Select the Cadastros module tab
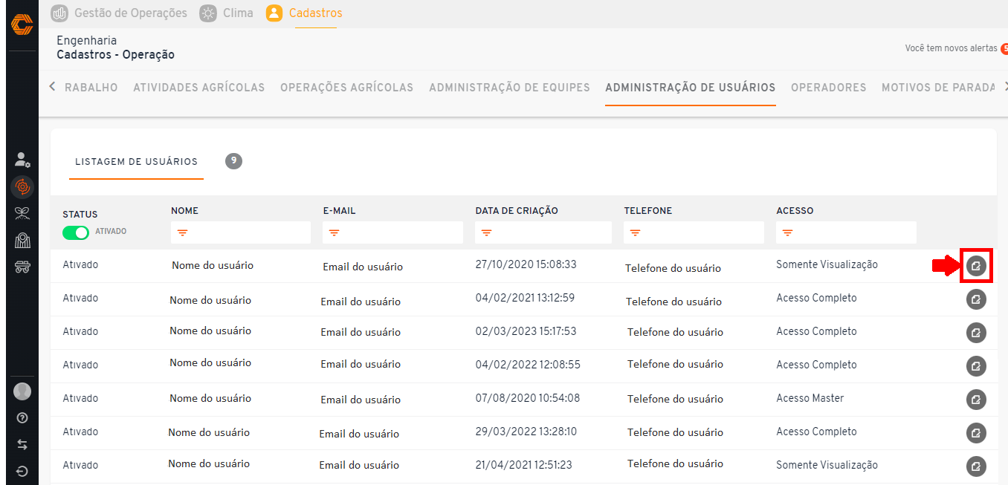 (304, 13)
